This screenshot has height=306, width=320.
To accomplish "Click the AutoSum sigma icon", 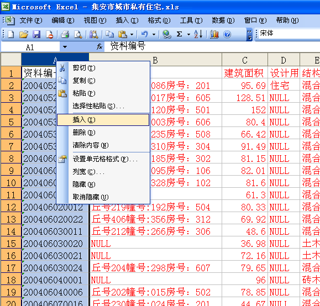I will pyautogui.click(x=180, y=34).
